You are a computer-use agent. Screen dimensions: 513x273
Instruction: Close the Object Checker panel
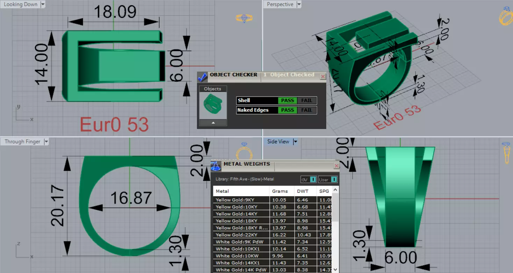[x=323, y=77]
